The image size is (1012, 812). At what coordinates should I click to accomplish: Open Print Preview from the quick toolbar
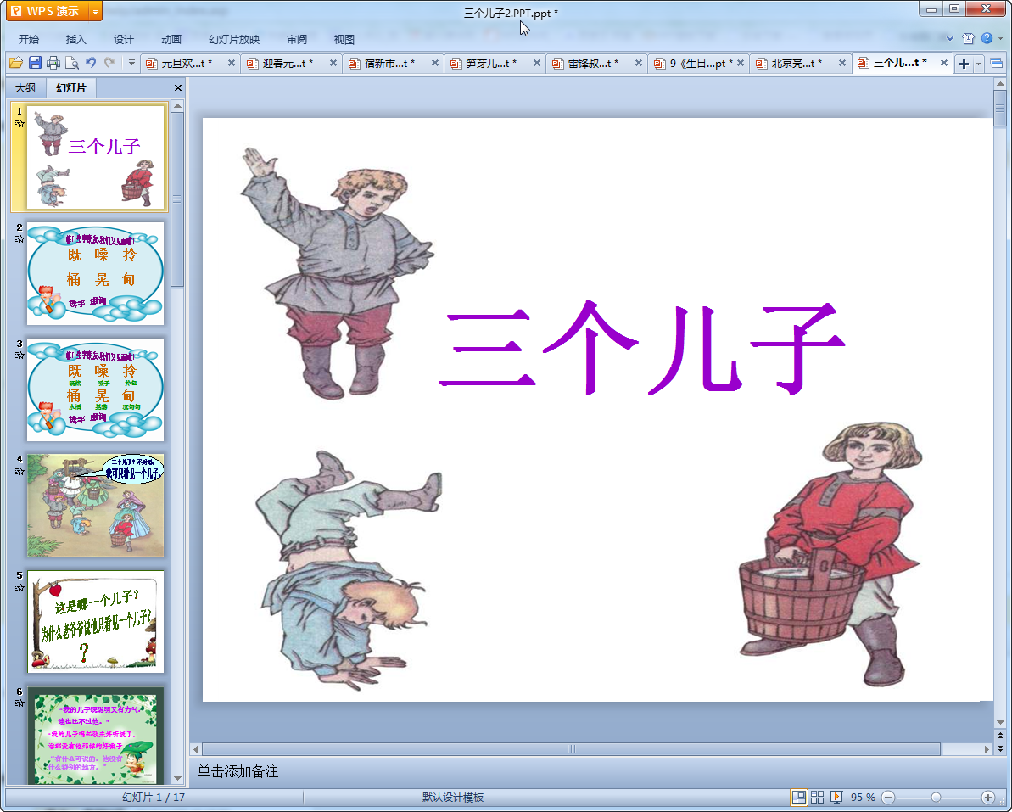[x=72, y=63]
